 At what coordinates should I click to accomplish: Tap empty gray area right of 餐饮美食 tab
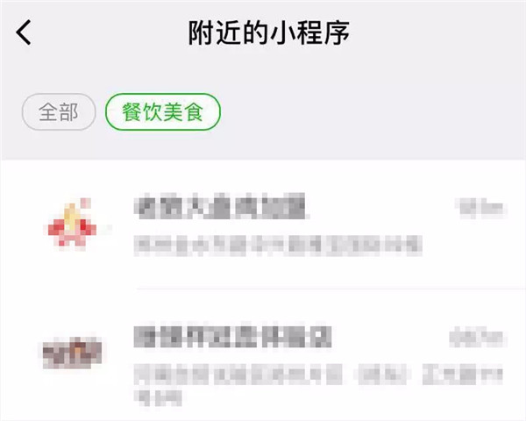(373, 111)
